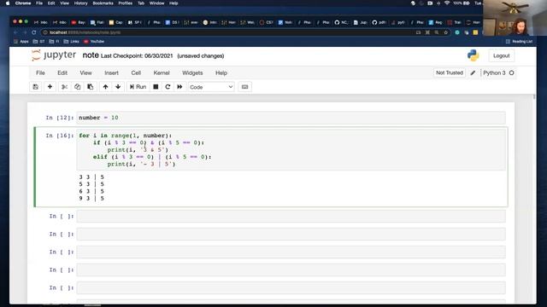Open the Cell menu
The height and width of the screenshot is (307, 547).
(136, 72)
